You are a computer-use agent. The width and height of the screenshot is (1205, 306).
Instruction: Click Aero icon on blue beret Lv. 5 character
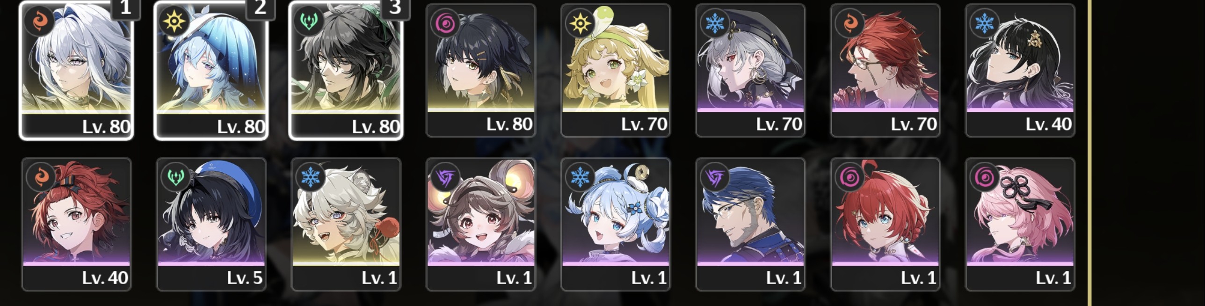pyautogui.click(x=174, y=177)
